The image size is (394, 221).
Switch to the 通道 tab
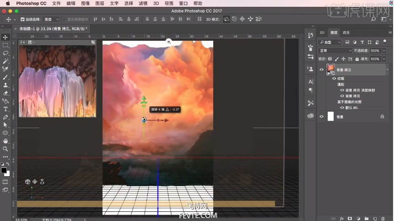[x=346, y=33]
